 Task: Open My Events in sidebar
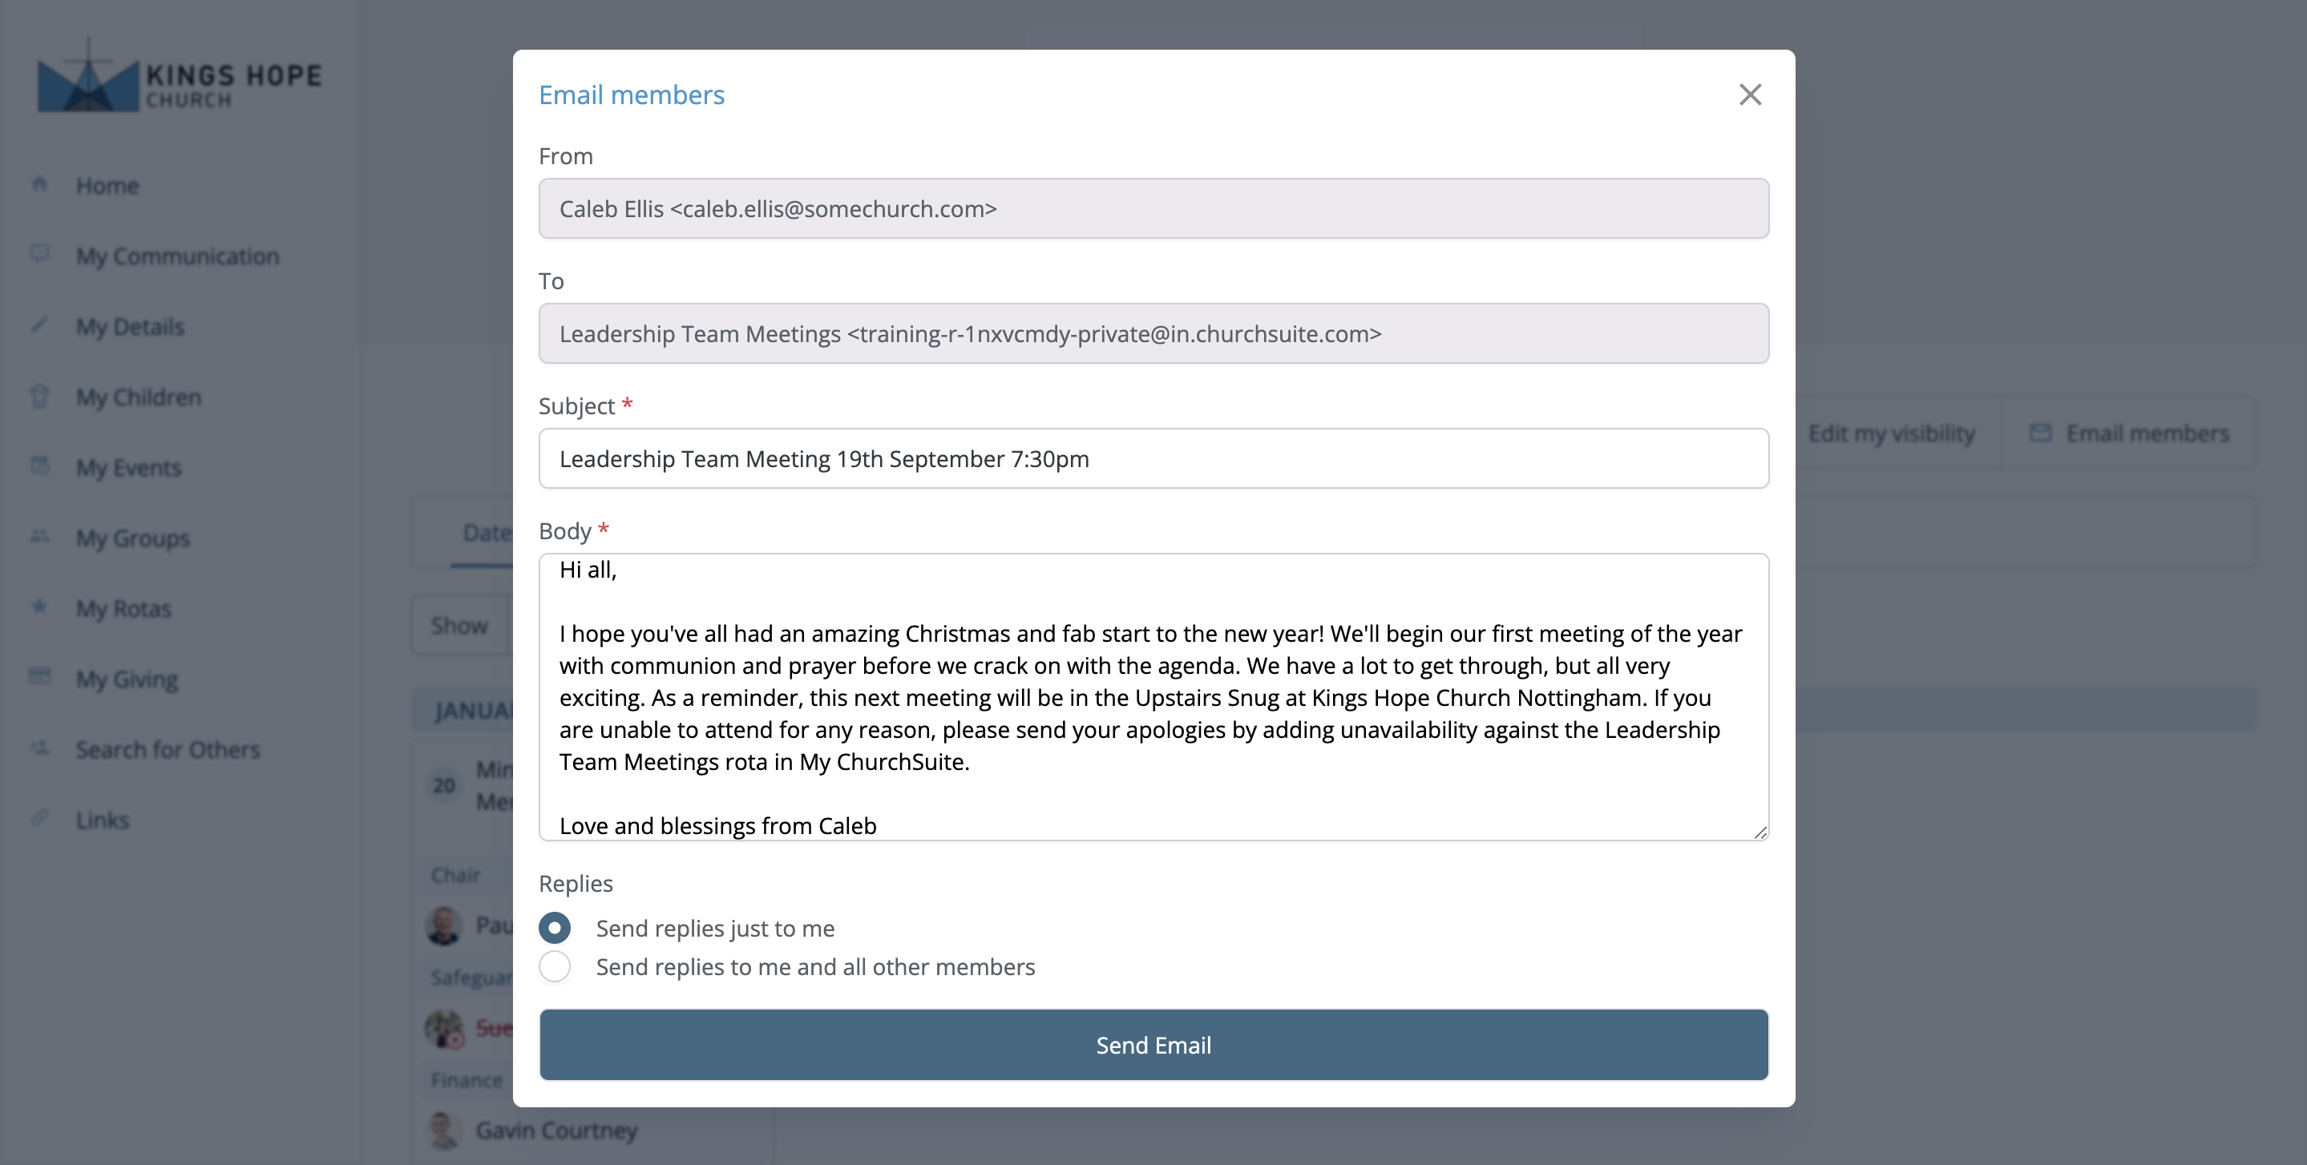128,467
